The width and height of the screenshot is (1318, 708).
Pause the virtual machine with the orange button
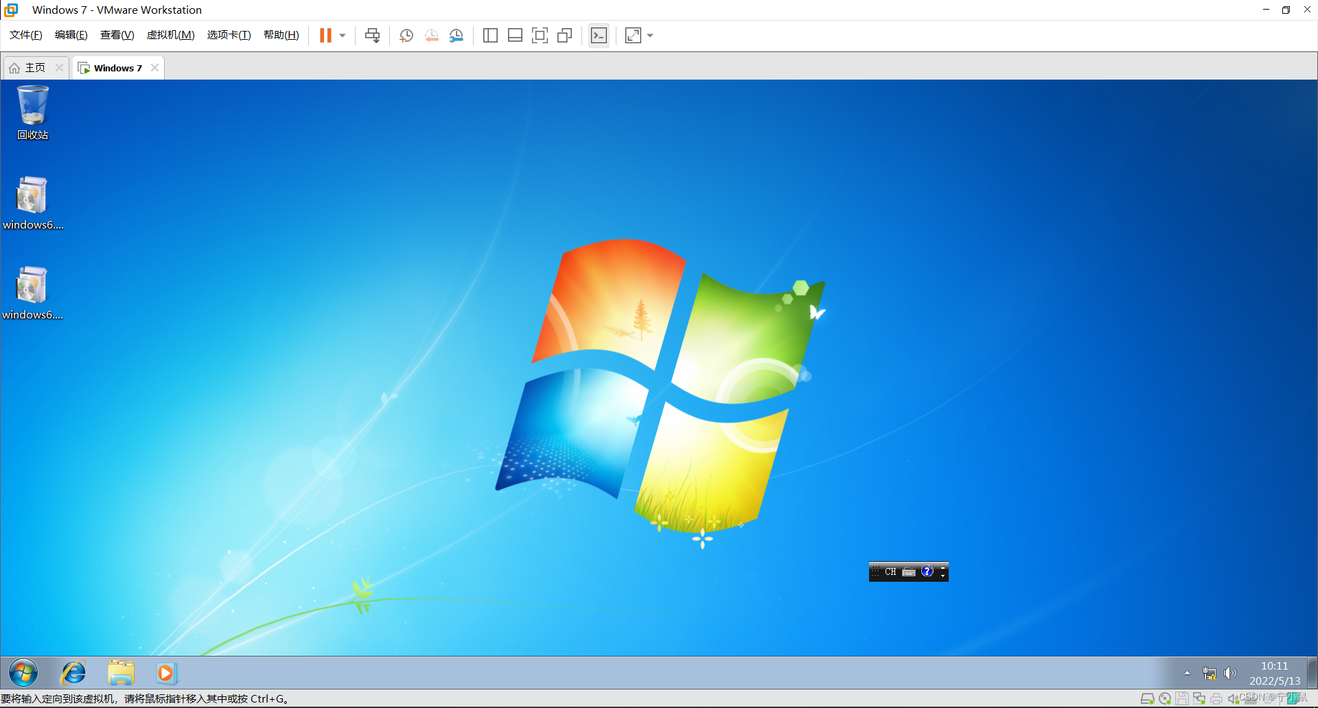tap(325, 36)
